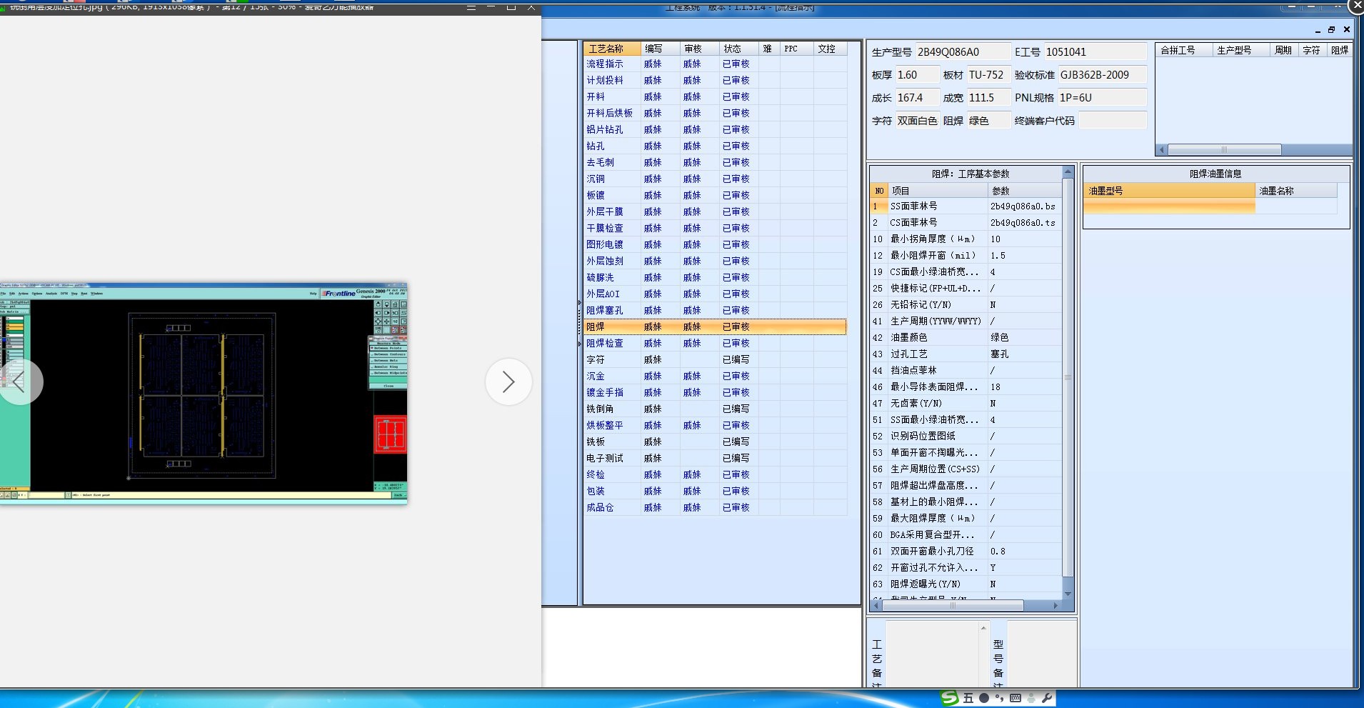This screenshot has width=1364, height=708.
Task: Click the 文控 column header
Action: click(x=830, y=49)
